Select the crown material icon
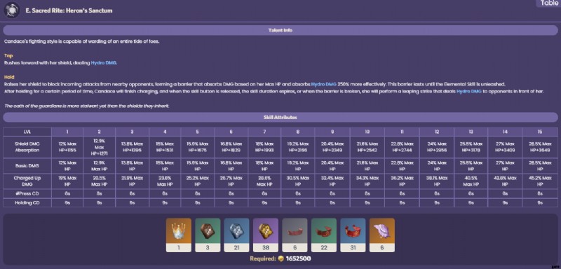The width and height of the screenshot is (561, 269). click(179, 235)
